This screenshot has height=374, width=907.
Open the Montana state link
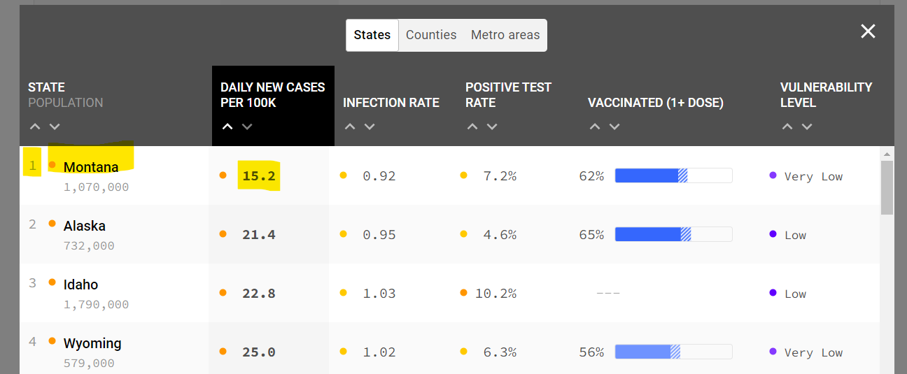(x=91, y=167)
